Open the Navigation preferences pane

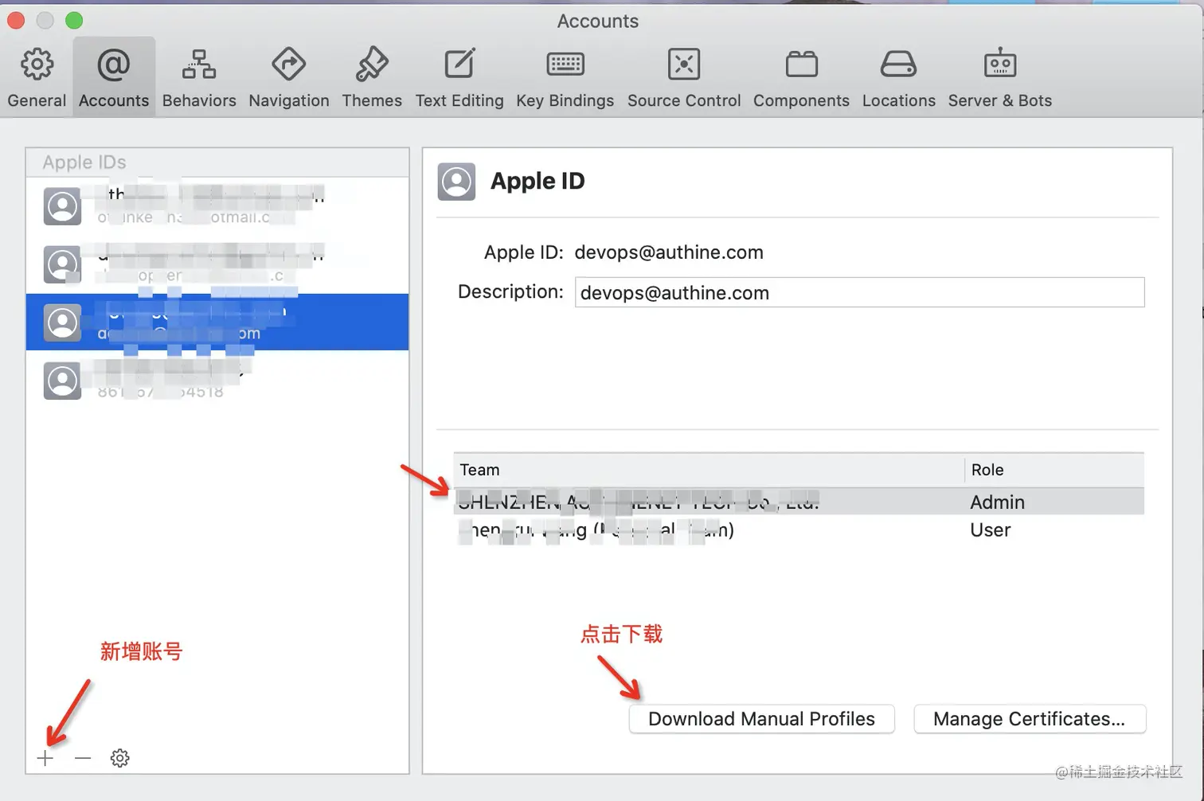[288, 77]
